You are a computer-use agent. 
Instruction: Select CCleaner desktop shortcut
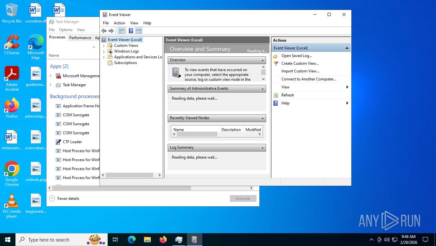12,45
